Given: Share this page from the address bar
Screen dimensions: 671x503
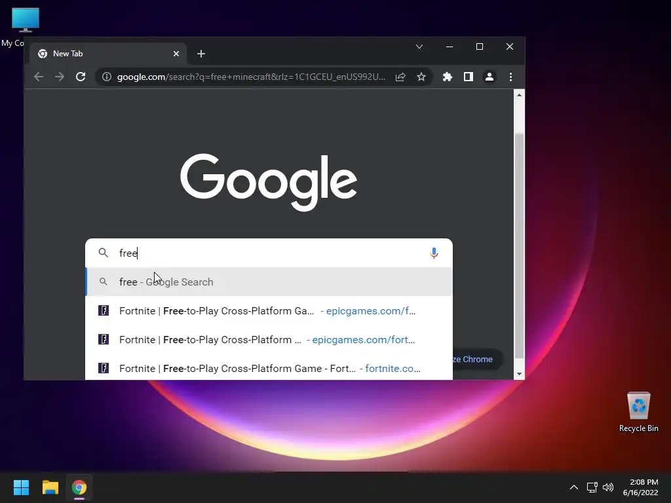Looking at the screenshot, I should click(400, 77).
